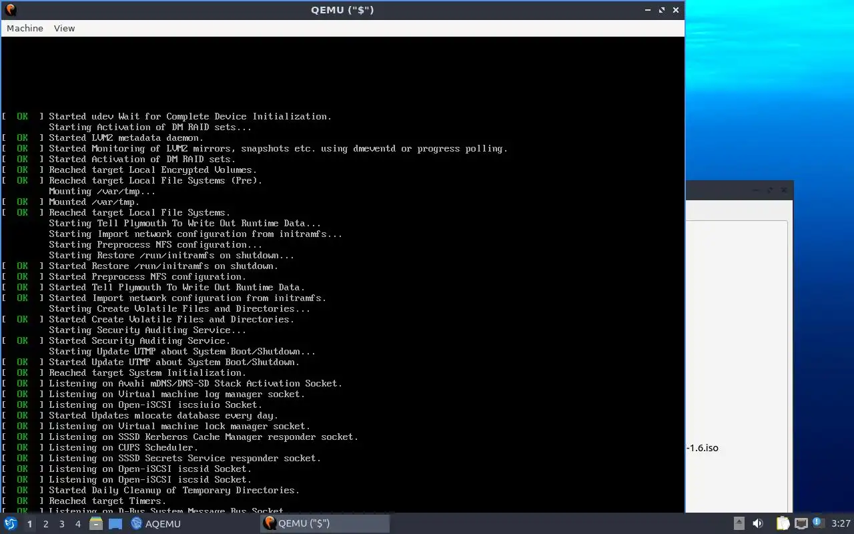Click 'Started Tell Plymouth To Write Out Runtime Data.'
Image resolution: width=854 pixels, height=534 pixels.
177,287
